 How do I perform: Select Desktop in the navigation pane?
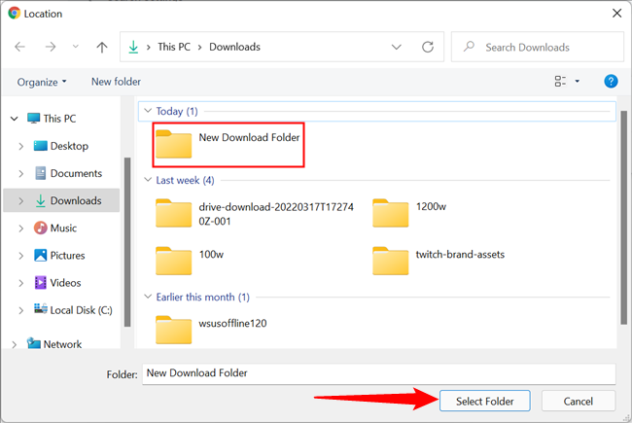pyautogui.click(x=61, y=146)
